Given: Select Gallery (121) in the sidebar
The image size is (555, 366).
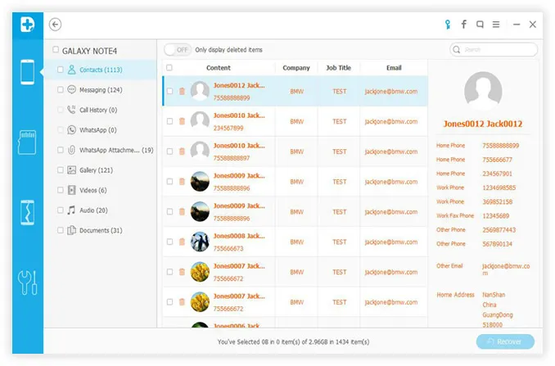Looking at the screenshot, I should 95,170.
